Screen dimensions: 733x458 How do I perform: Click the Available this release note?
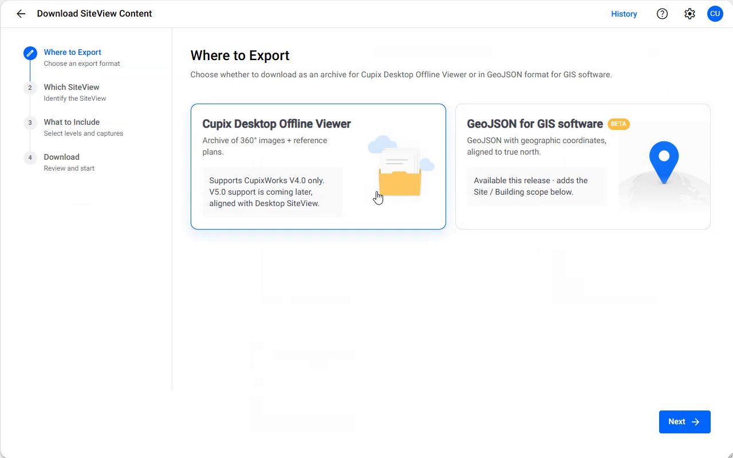click(537, 186)
